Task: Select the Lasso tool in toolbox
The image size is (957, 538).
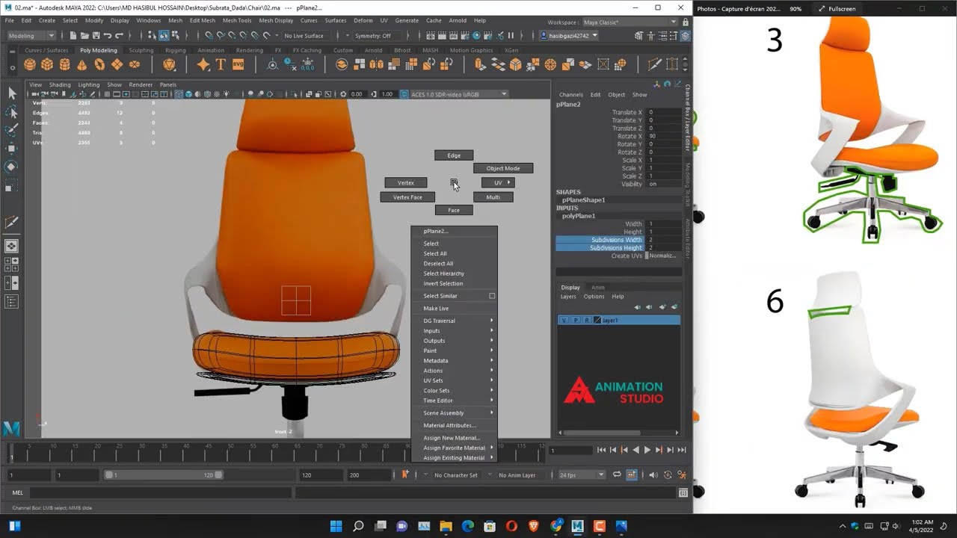Action: 11,112
